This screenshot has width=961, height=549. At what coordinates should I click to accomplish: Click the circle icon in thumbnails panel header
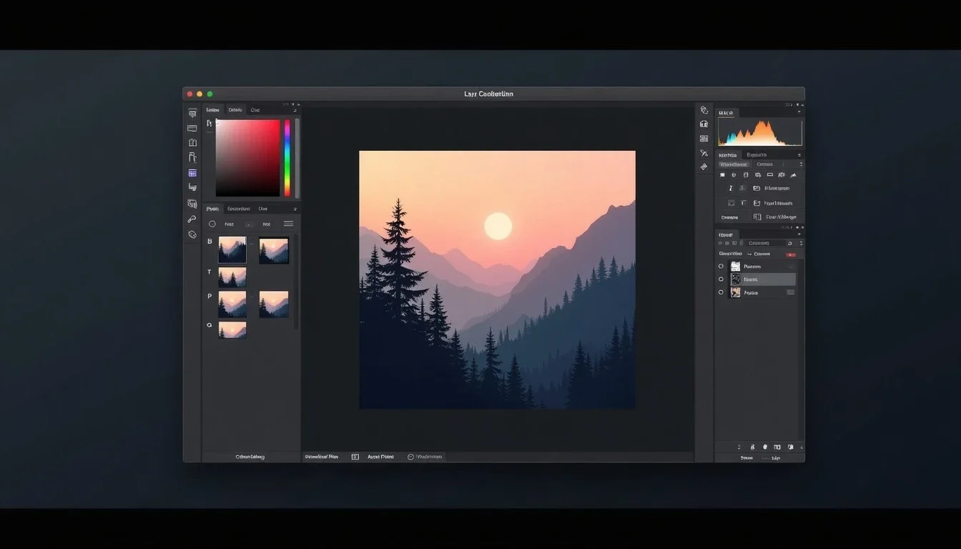click(212, 224)
